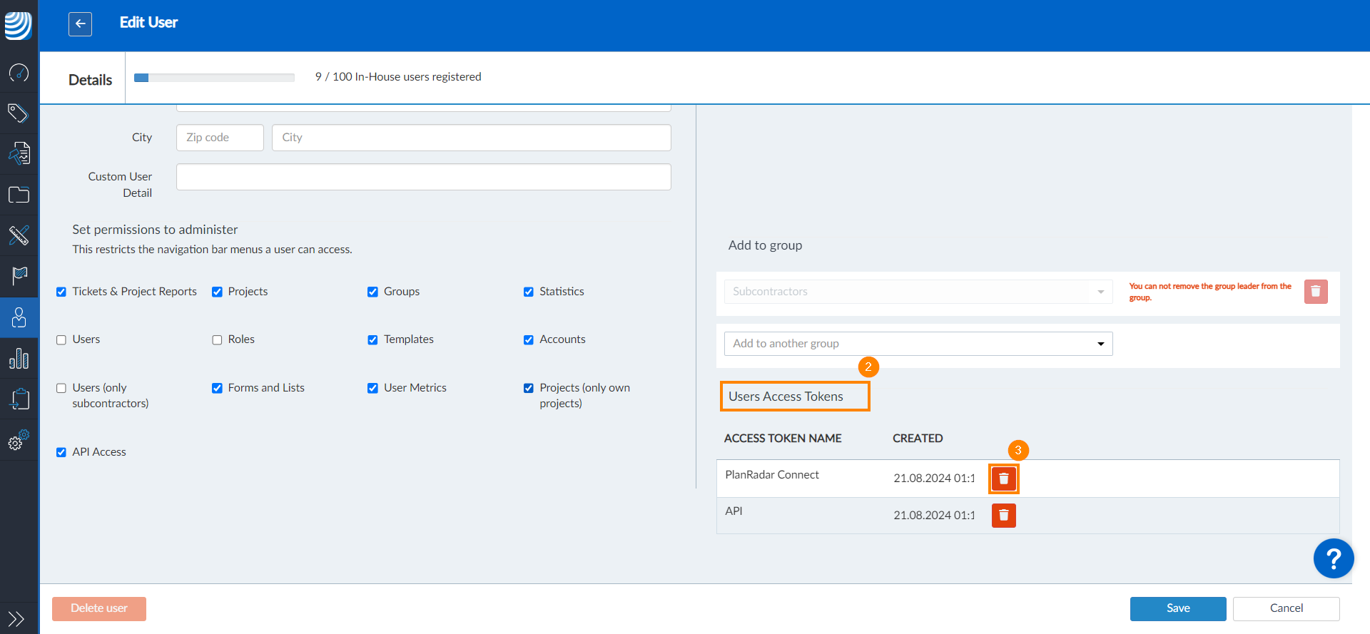Open the statistics bar chart sidebar icon
1370x634 pixels.
coord(19,358)
